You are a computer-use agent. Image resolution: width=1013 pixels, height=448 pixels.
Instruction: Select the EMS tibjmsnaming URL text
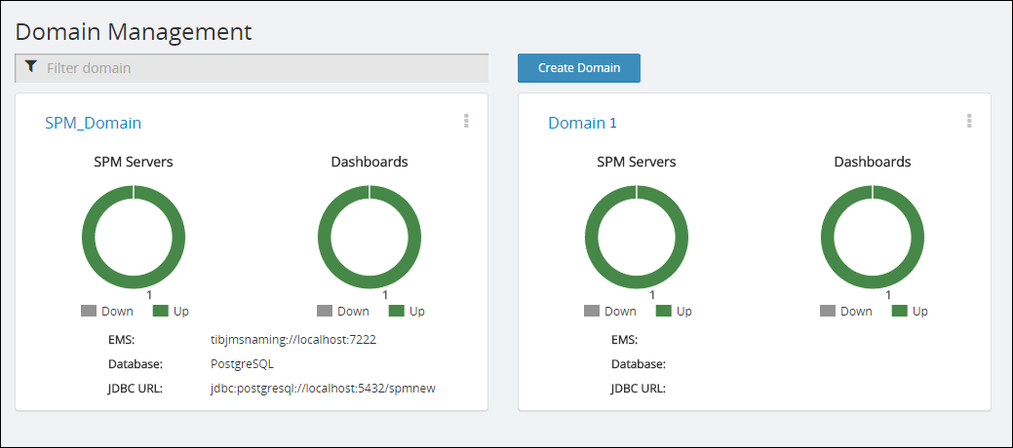pyautogui.click(x=293, y=340)
